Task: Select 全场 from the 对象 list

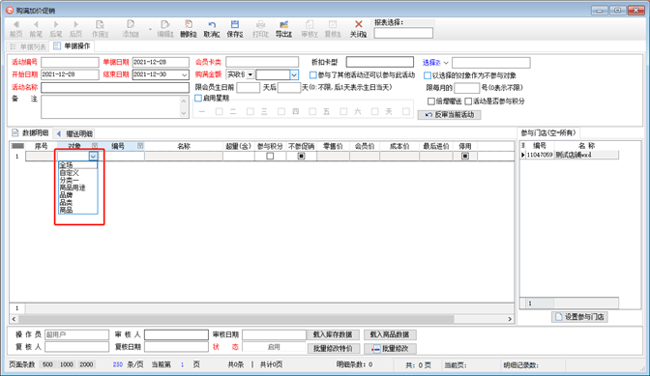Action: 77,165
